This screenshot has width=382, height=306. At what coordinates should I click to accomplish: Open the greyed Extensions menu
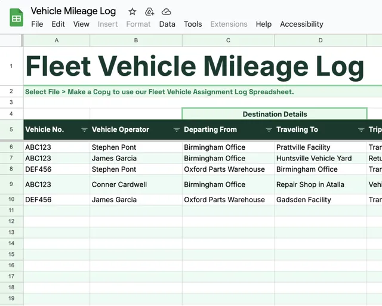click(229, 24)
